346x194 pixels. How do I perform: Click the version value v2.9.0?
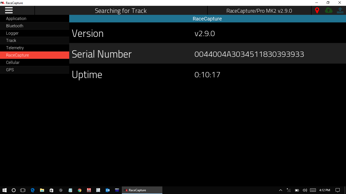205,34
